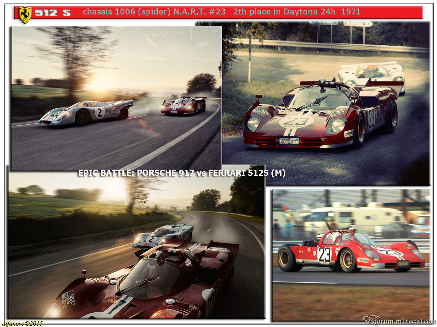Click the forum.mDiecast.com link
This screenshot has height=327, width=437.
point(399,321)
